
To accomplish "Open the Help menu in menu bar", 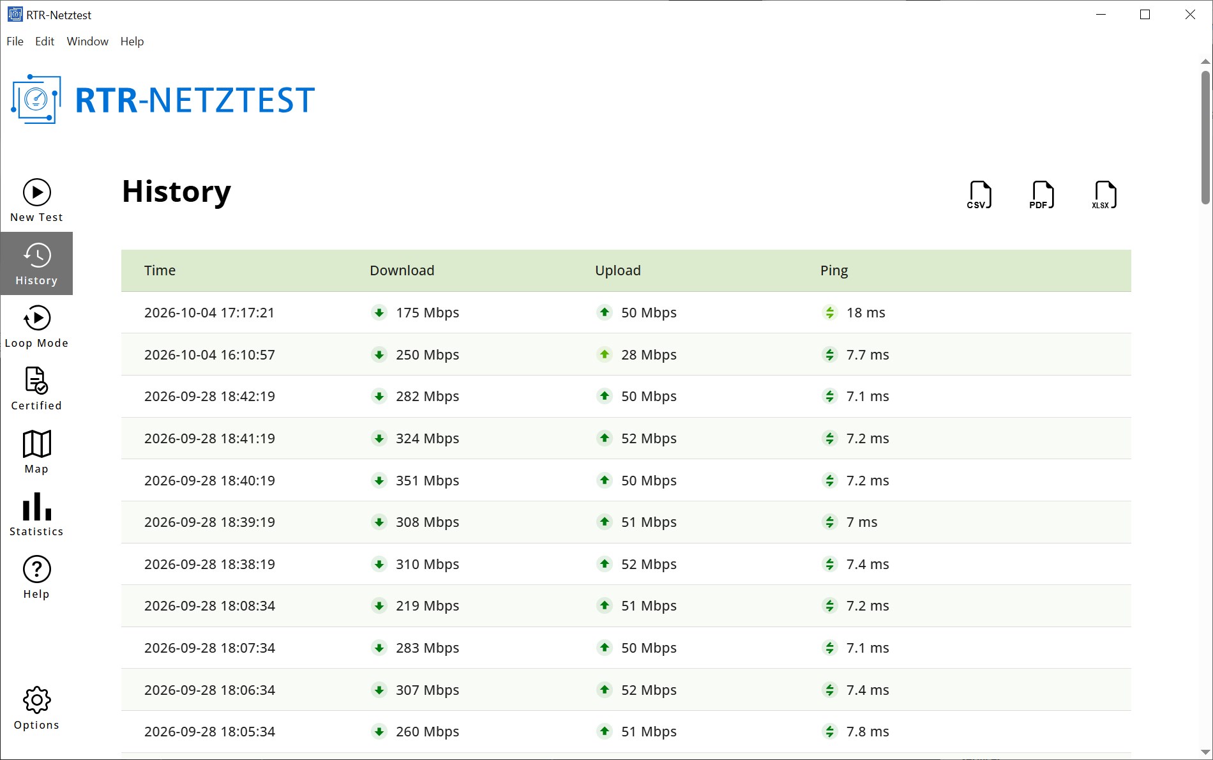I will point(132,41).
